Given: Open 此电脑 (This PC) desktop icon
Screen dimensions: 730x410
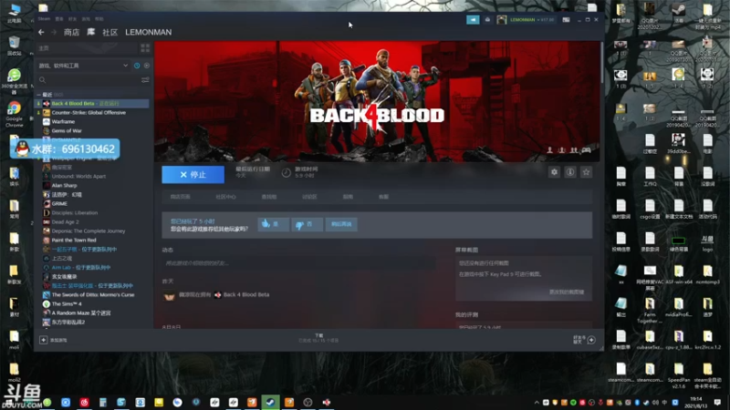Looking at the screenshot, I should click(15, 13).
